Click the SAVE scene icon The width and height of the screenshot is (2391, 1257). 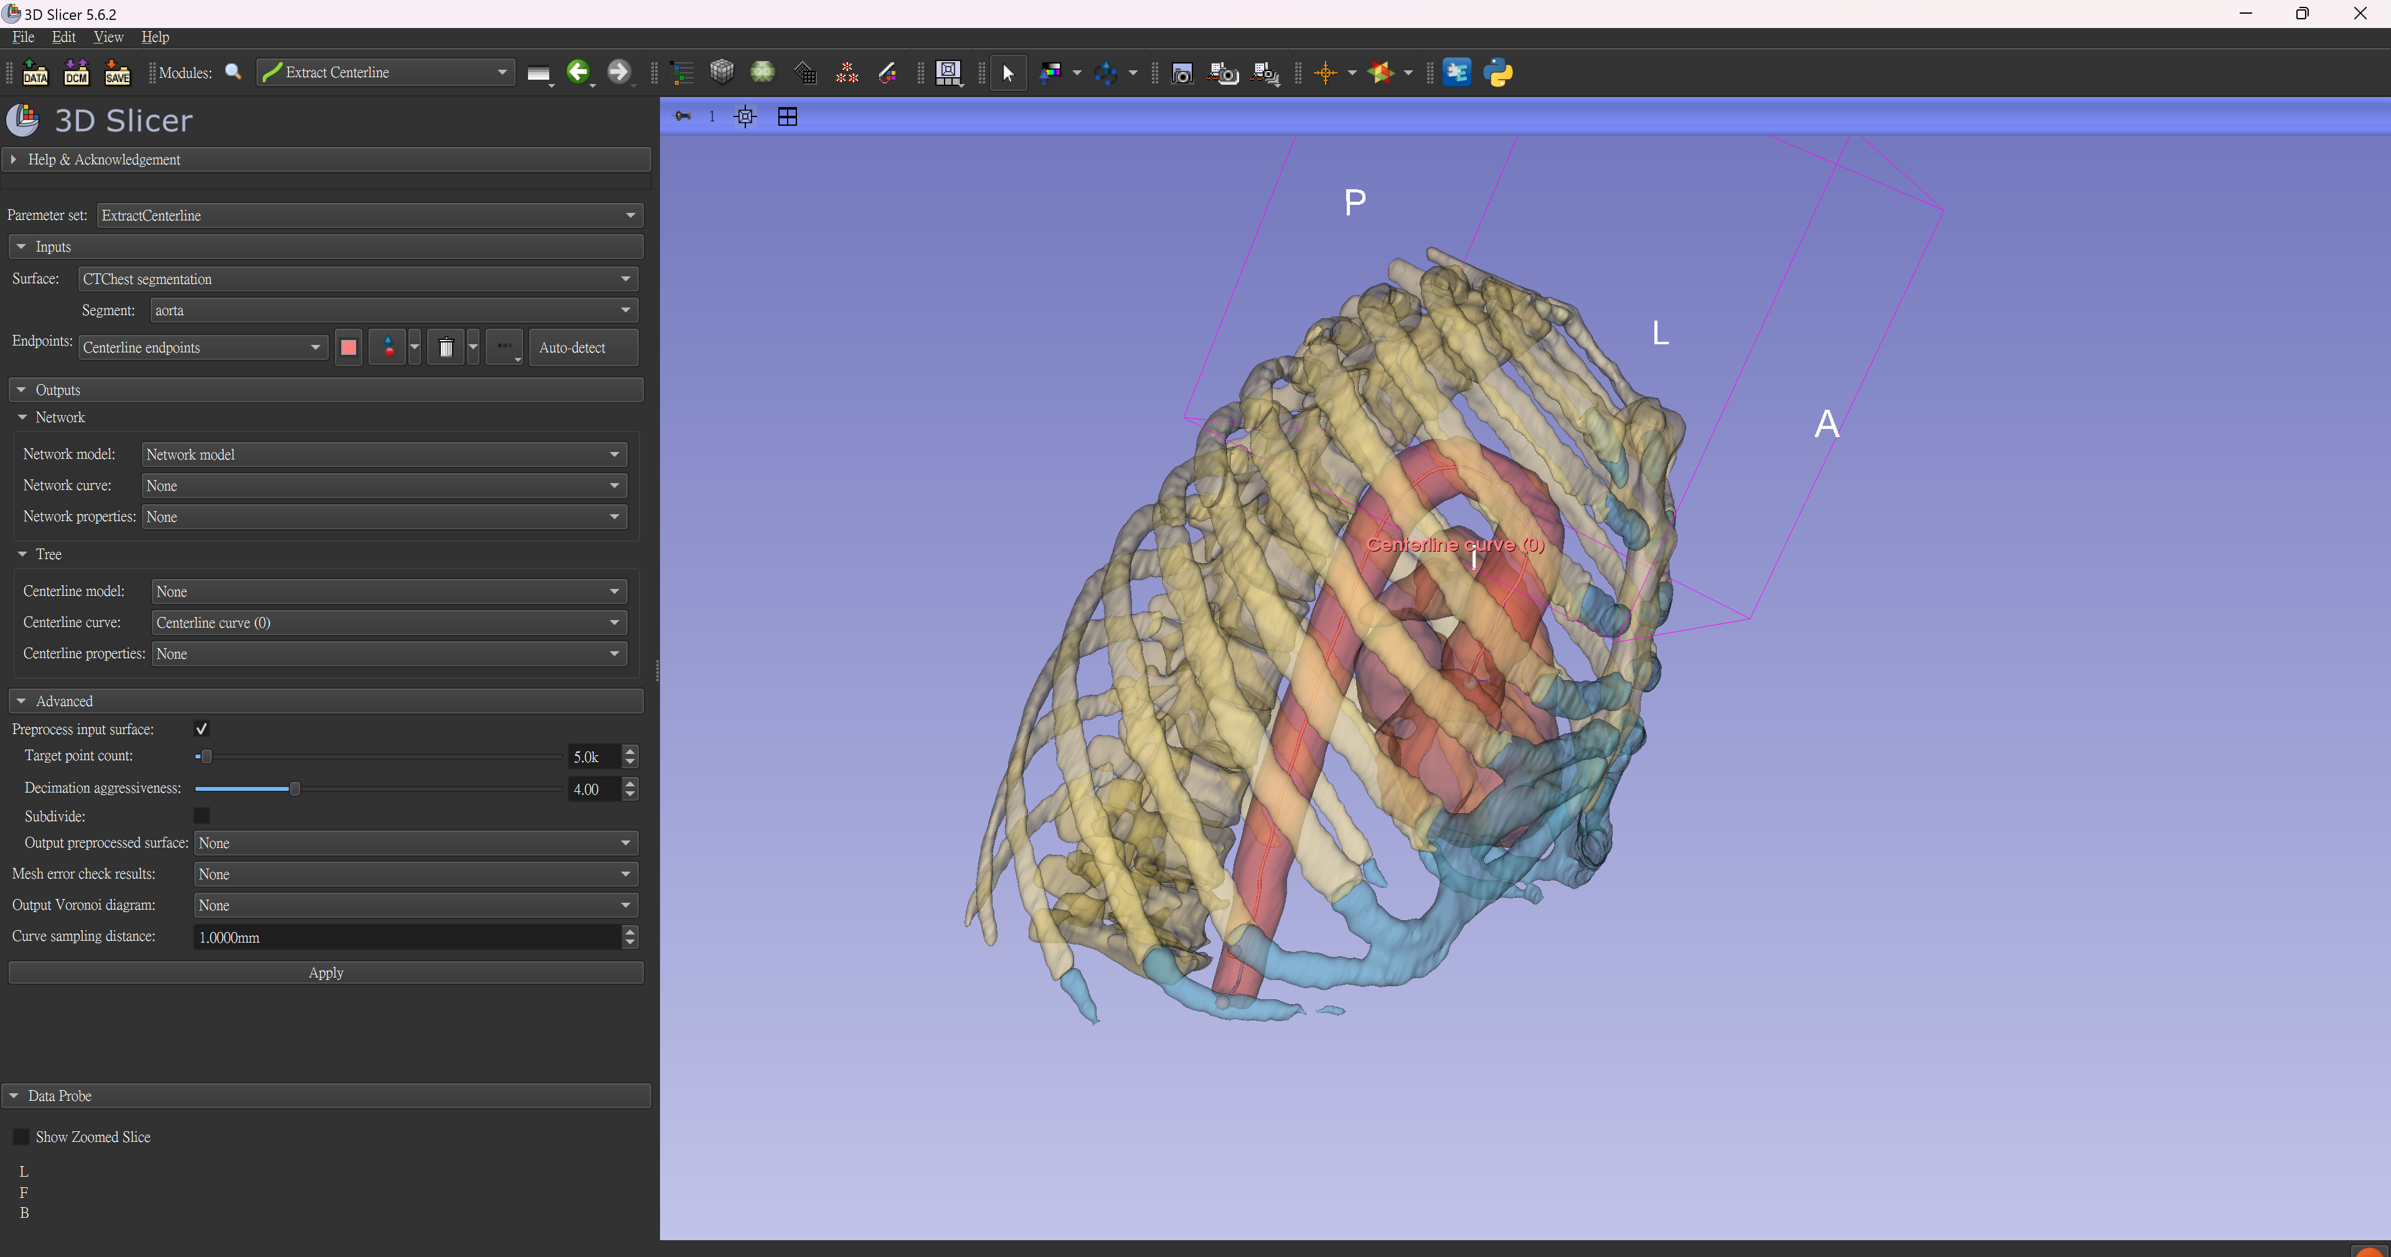[117, 72]
